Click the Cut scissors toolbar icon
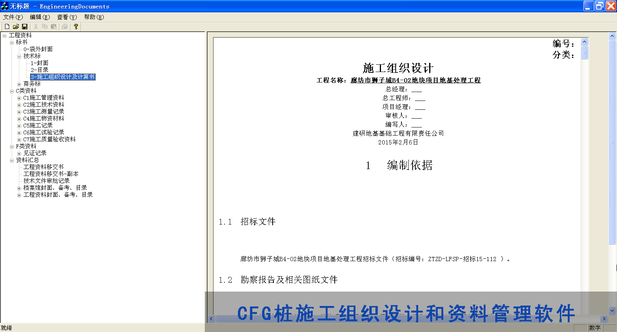 [36, 27]
